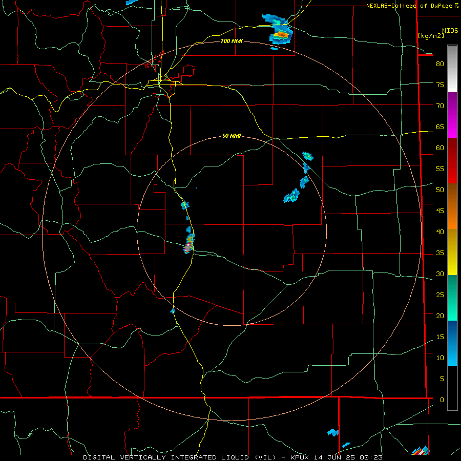Viewport: 461px width, 461px height.
Task: Click the 60 value on the scale
Action: [x=440, y=148]
